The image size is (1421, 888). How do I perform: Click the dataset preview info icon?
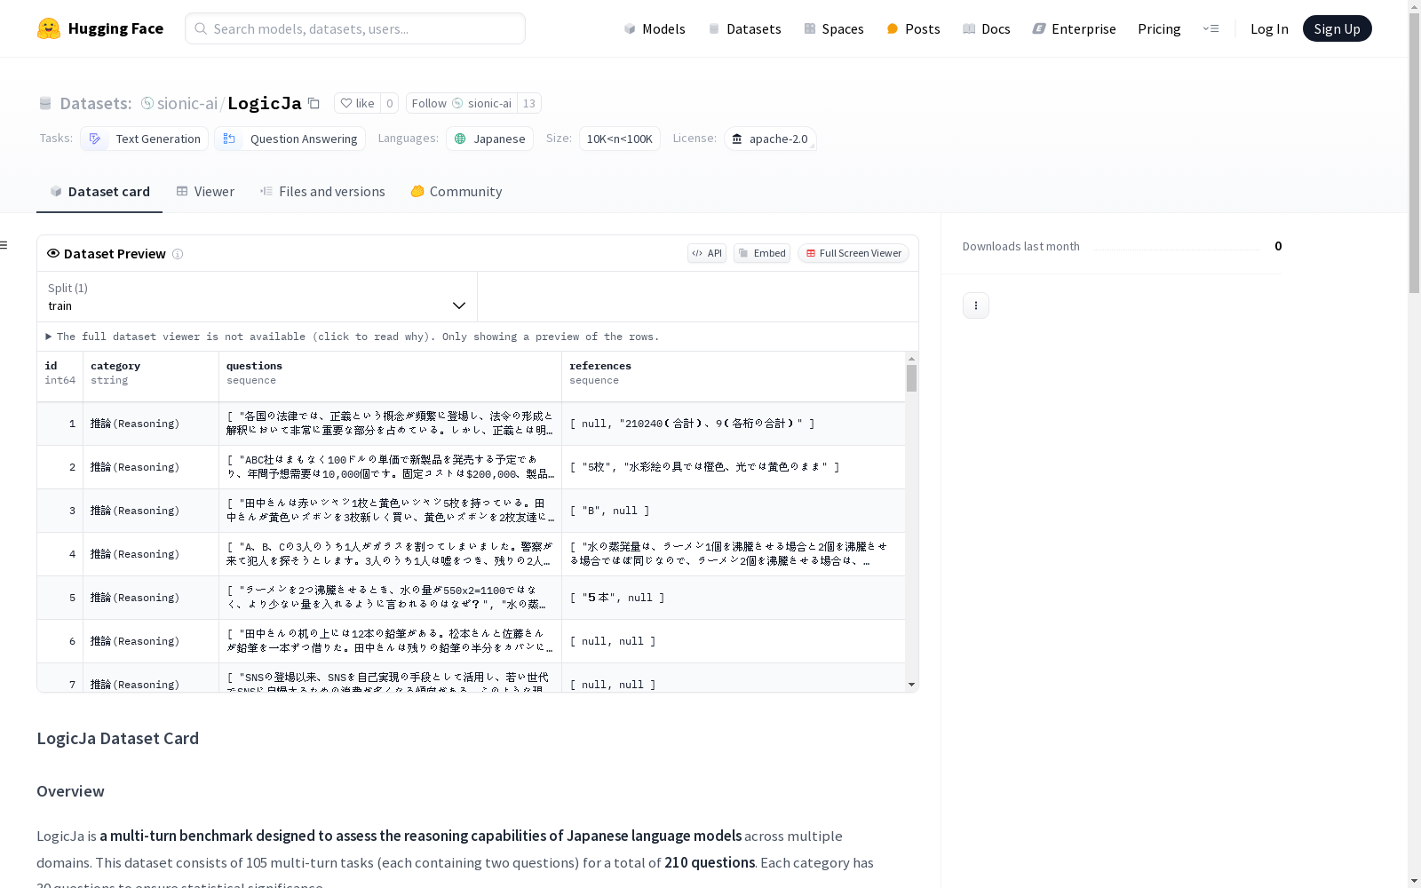178,254
